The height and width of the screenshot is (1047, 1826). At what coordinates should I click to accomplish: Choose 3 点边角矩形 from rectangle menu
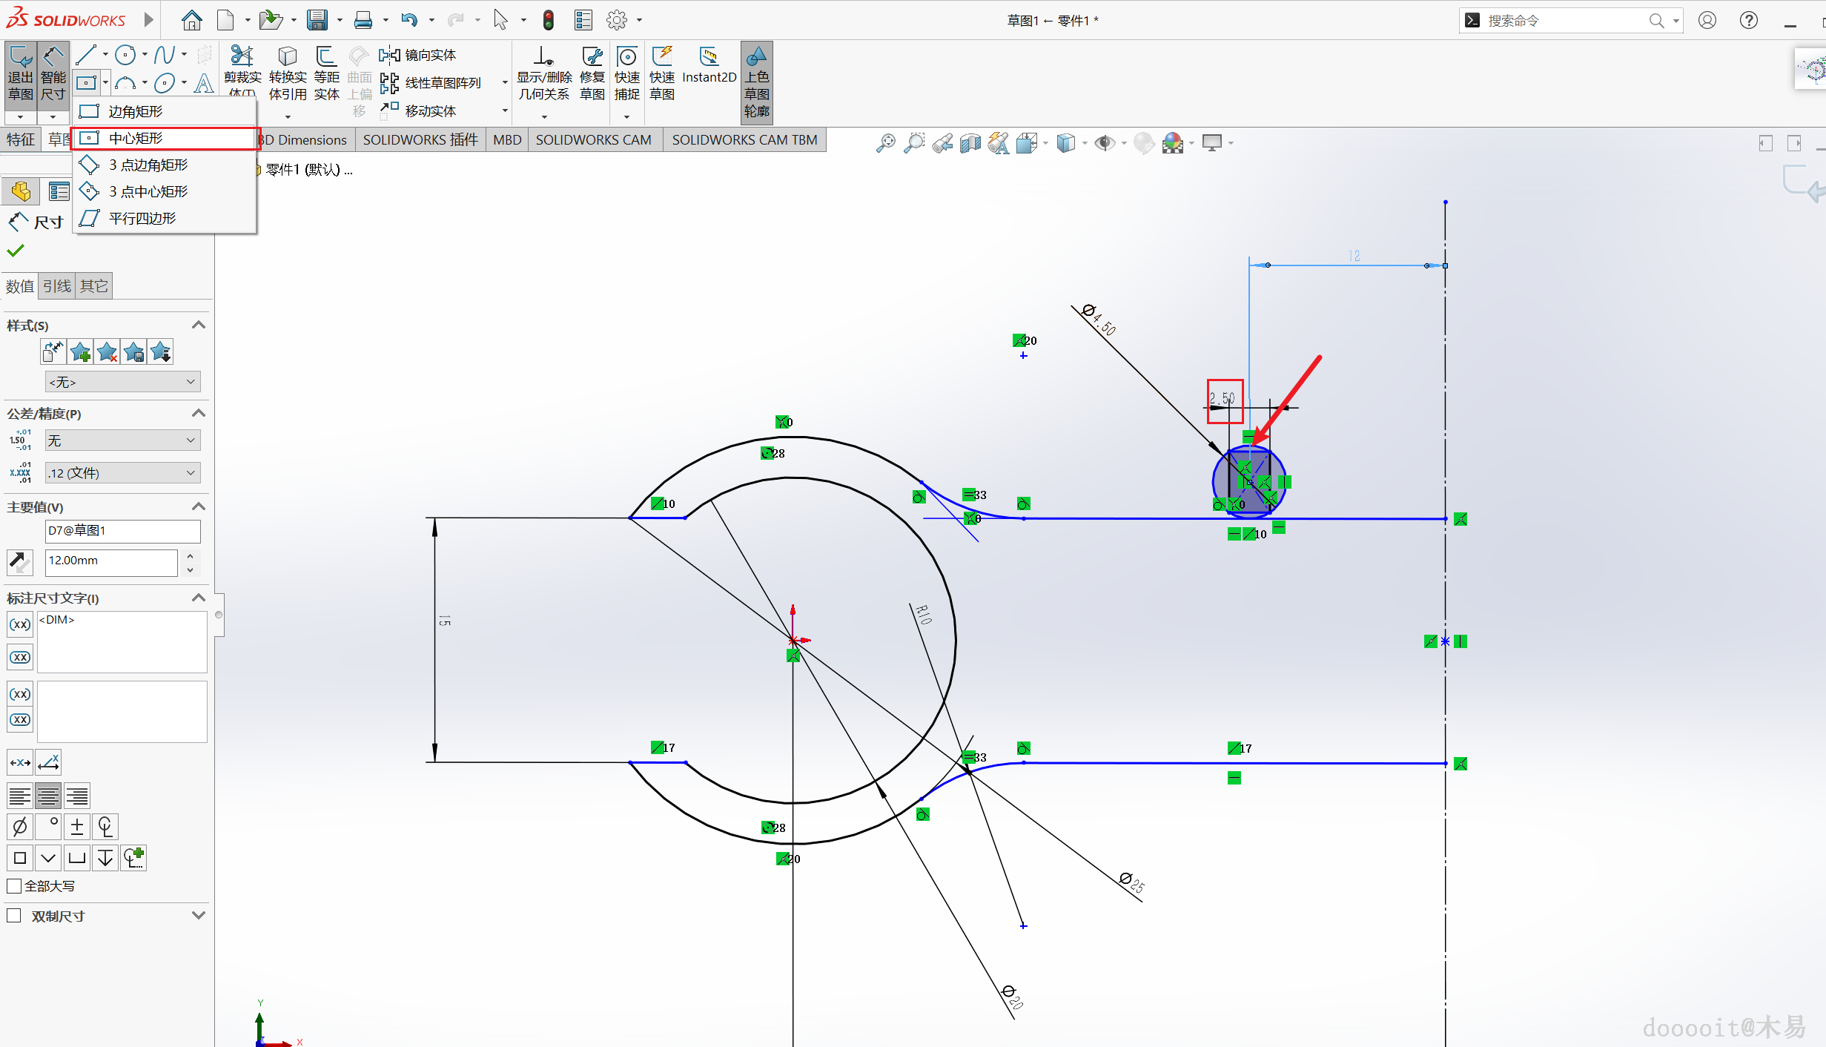148,165
